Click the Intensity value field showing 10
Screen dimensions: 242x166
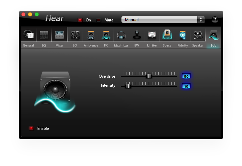point(186,86)
